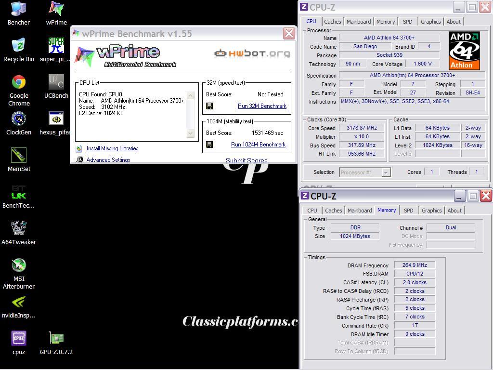Image resolution: width=493 pixels, height=370 pixels.
Task: Switch to Caches tab in upper CPU-Z
Action: pos(332,22)
